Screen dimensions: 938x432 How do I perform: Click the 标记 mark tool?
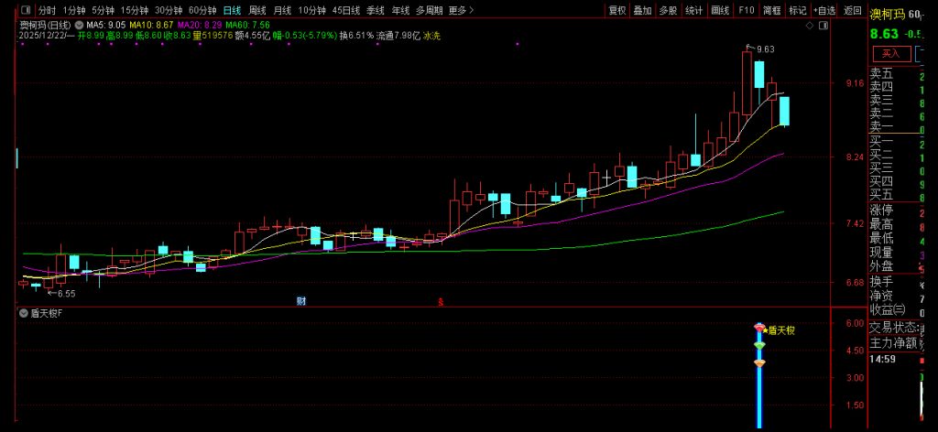[x=798, y=10]
